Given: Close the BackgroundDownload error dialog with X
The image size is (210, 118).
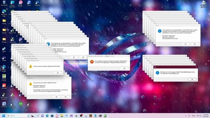Looking at the screenshot, I should click(128, 56).
